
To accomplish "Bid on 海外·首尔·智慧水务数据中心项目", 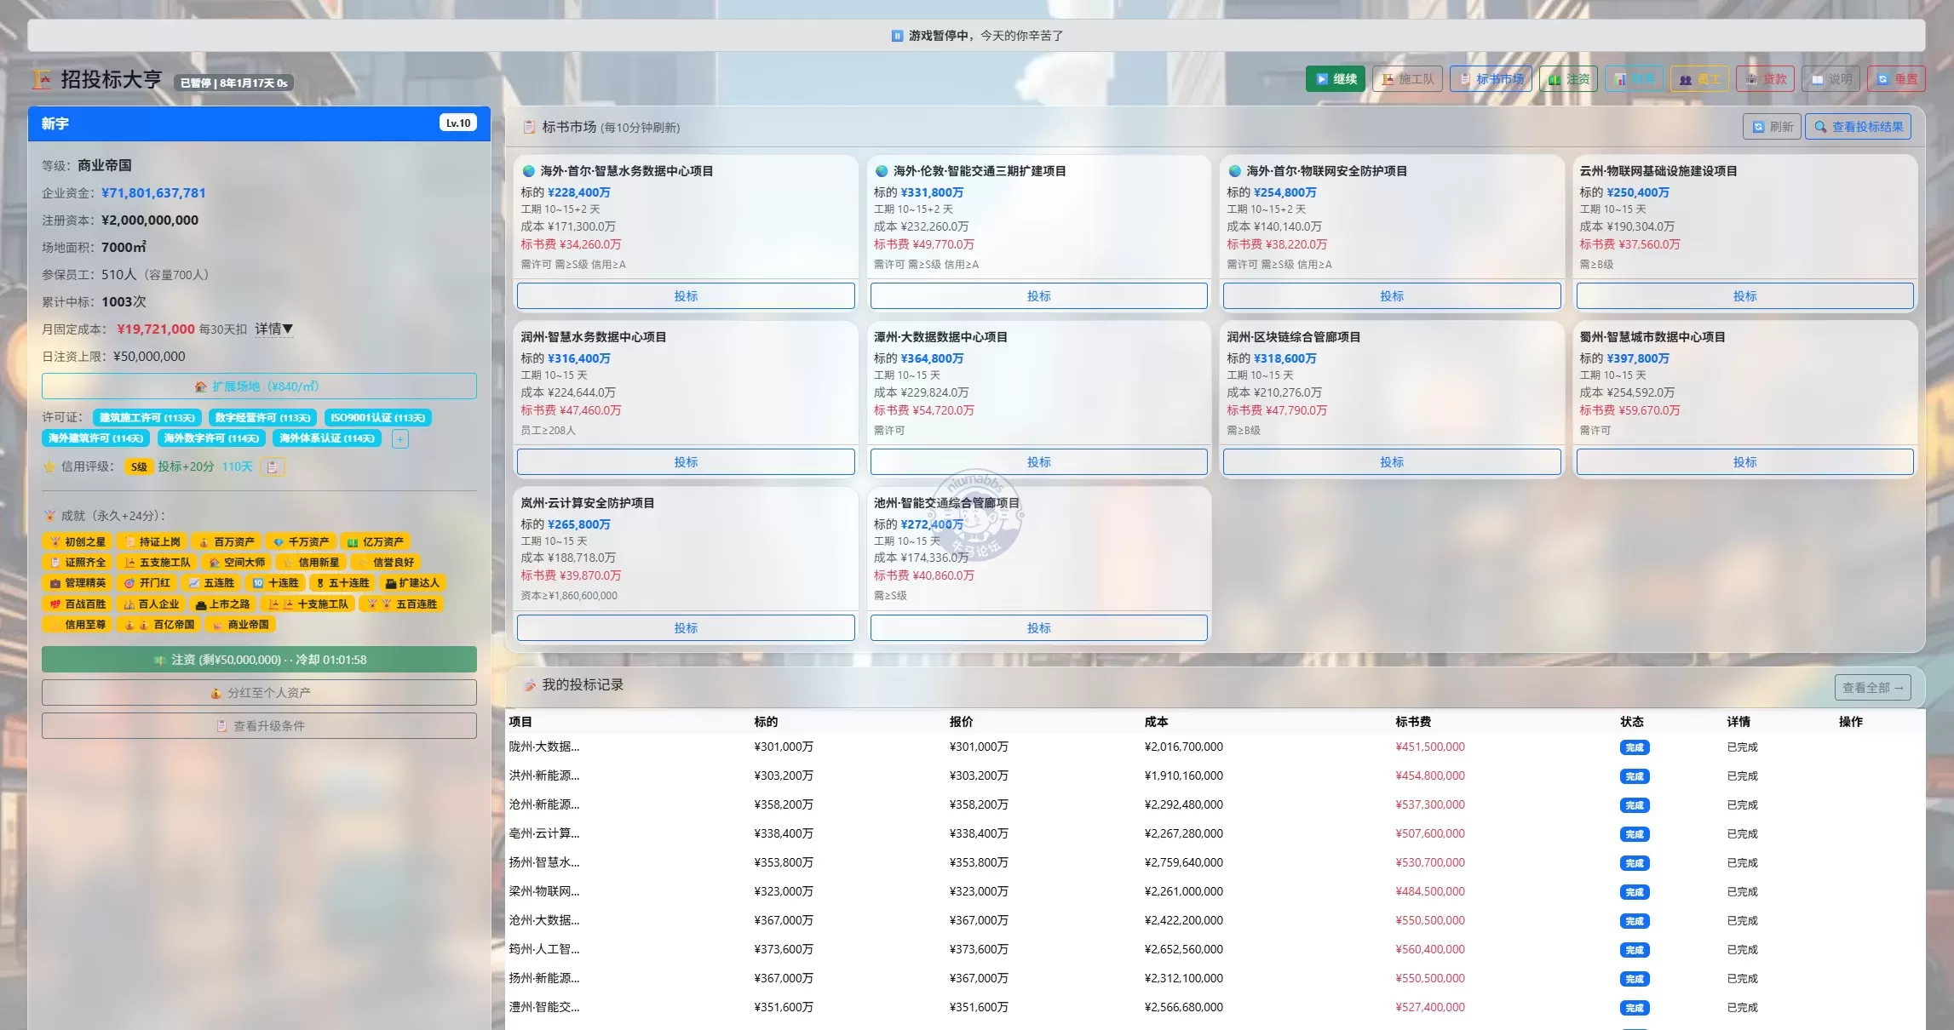I will point(686,296).
